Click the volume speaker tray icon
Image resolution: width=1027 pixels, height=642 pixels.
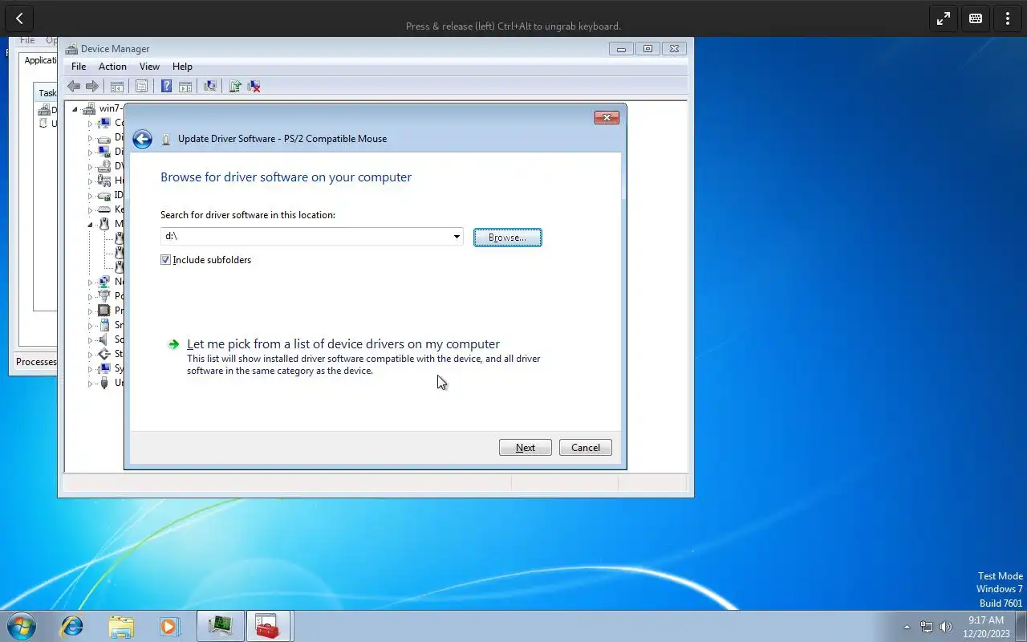[946, 627]
